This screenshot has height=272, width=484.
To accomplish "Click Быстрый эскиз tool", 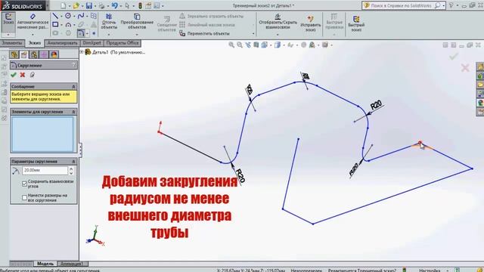I will 356,23.
